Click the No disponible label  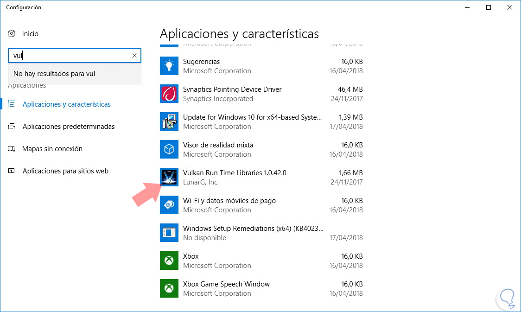pyautogui.click(x=204, y=237)
